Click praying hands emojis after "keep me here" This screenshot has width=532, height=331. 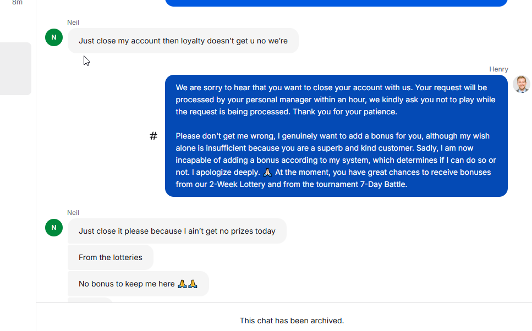[x=188, y=284]
